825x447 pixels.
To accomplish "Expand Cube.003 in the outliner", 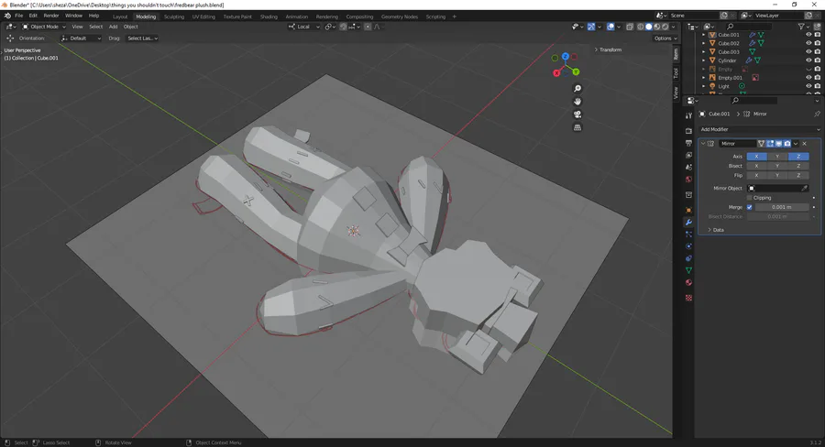I will click(x=704, y=52).
